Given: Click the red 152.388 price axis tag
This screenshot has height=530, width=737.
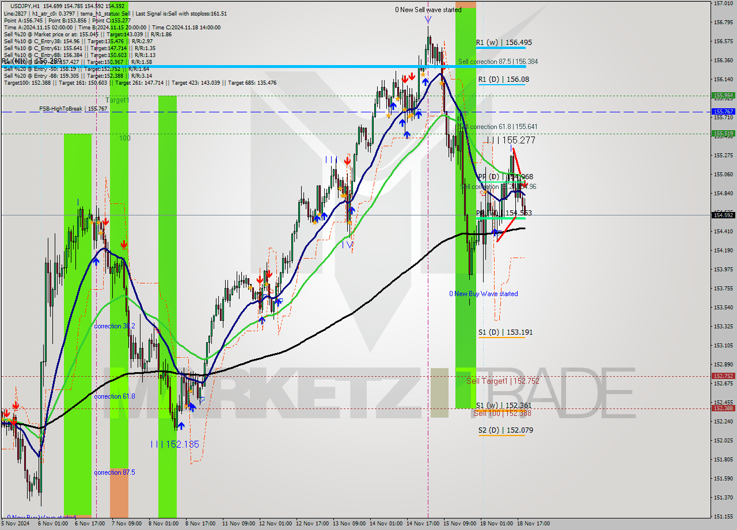Looking at the screenshot, I should coord(723,408).
